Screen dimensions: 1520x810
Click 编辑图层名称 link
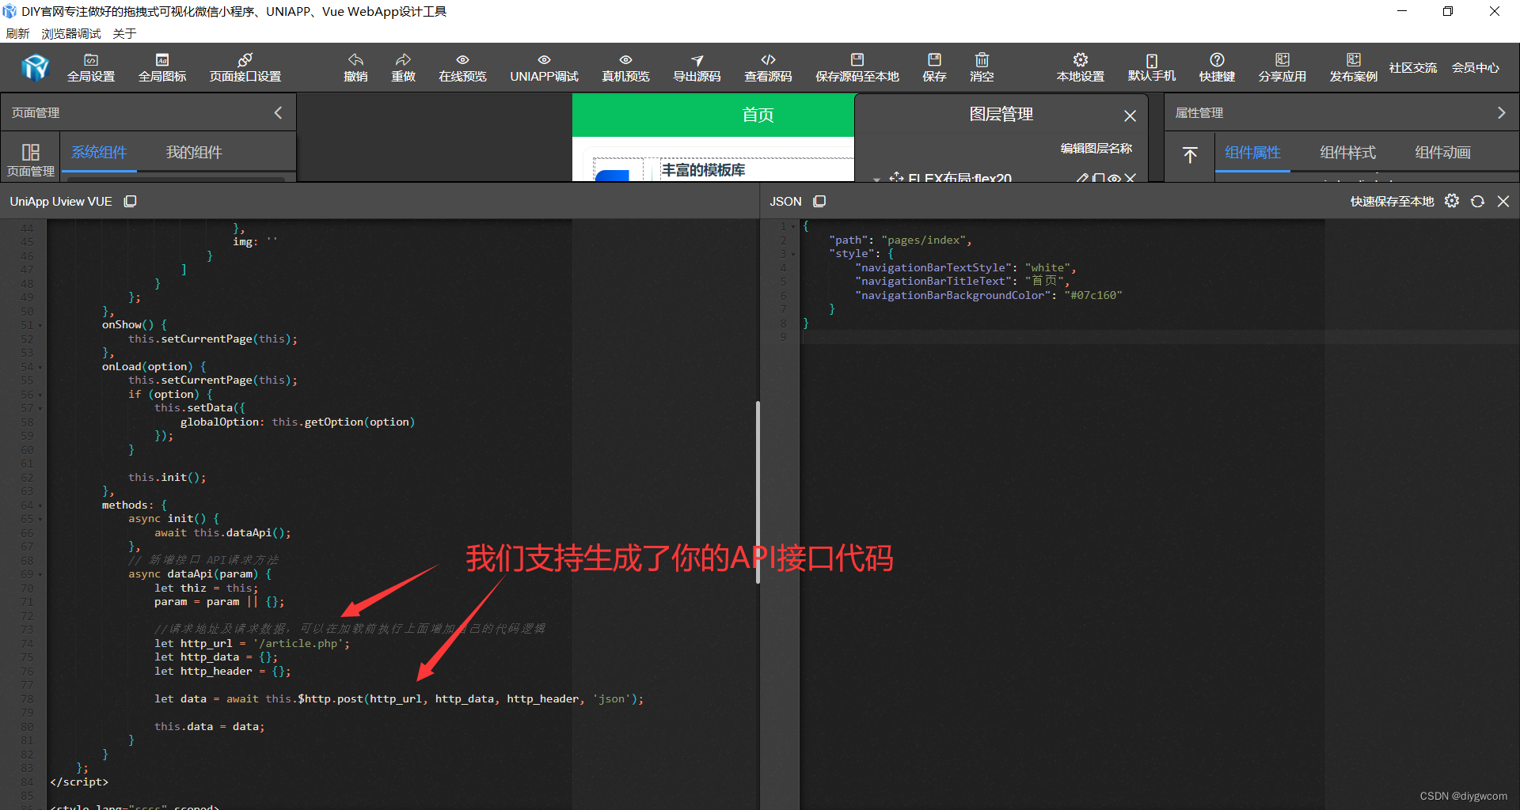click(1096, 148)
